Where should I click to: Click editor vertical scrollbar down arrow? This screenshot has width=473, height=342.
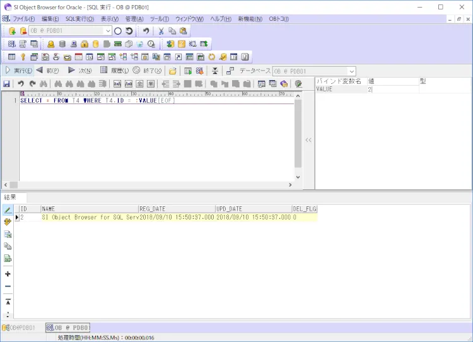click(298, 177)
